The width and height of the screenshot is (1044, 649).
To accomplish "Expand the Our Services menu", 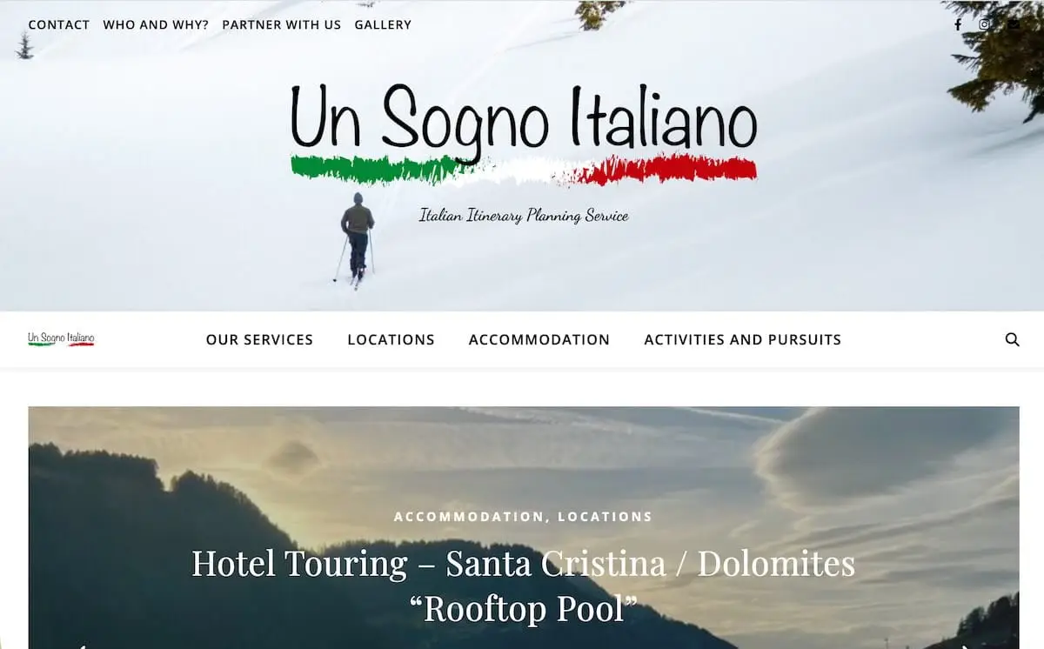I will coord(259,339).
